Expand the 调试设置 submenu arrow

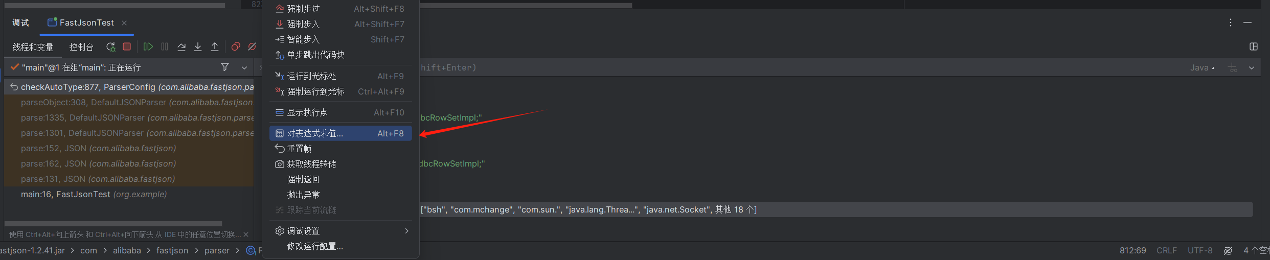(x=406, y=231)
